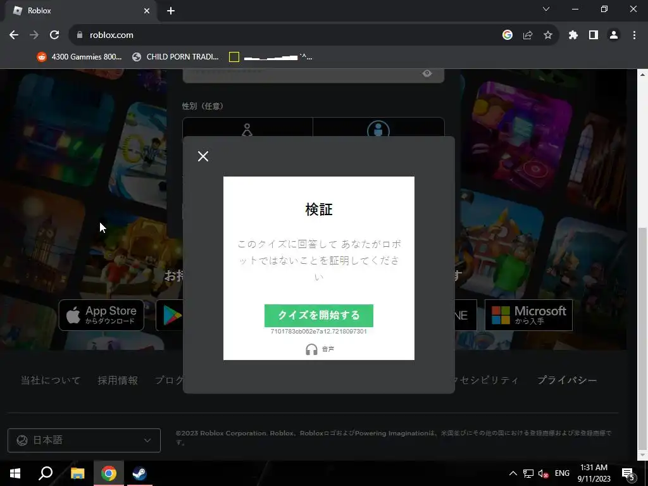This screenshot has width=648, height=486.
Task: Click the page scrollbar down arrow
Action: (x=642, y=455)
